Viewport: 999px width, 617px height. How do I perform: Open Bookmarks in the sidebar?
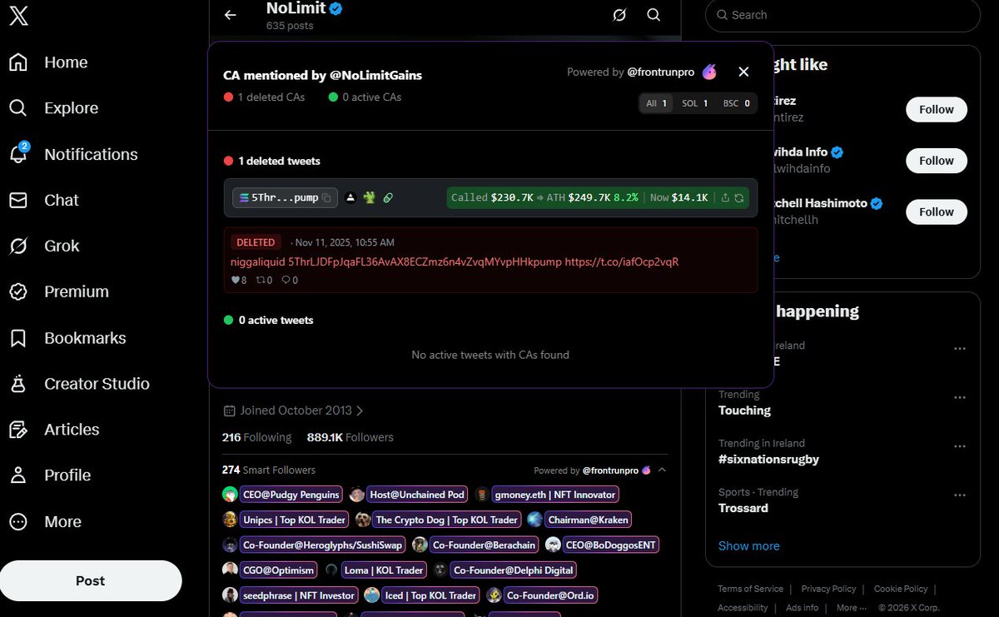(x=69, y=338)
